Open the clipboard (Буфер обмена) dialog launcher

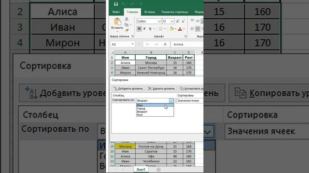[x=132, y=37]
